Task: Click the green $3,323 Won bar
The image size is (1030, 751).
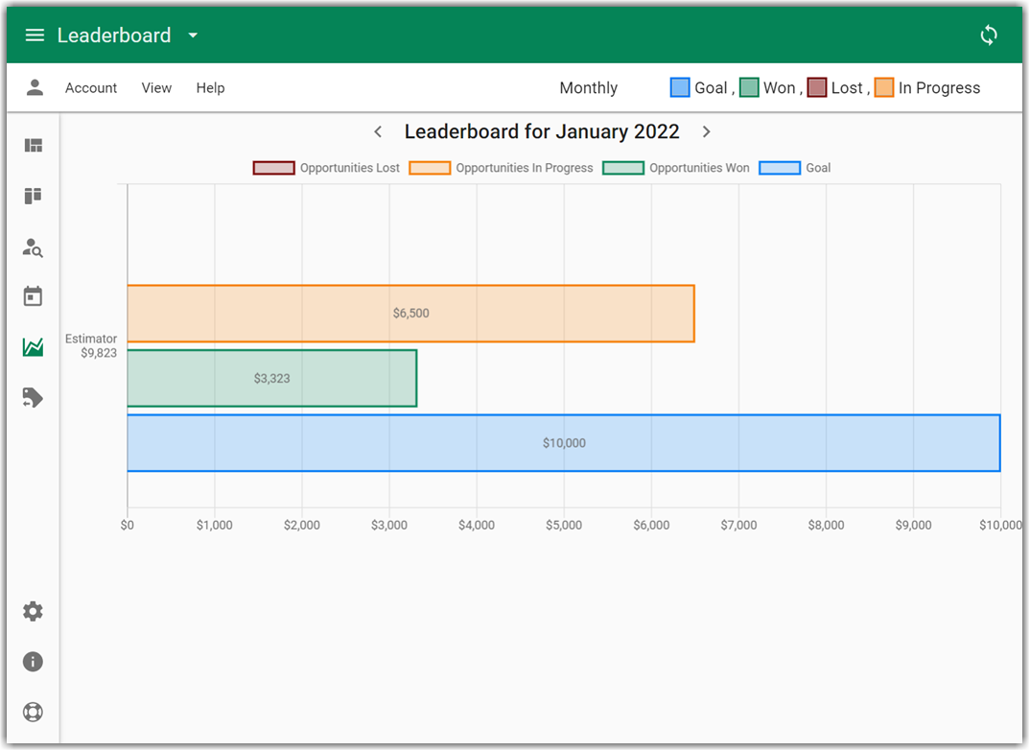Action: tap(272, 379)
